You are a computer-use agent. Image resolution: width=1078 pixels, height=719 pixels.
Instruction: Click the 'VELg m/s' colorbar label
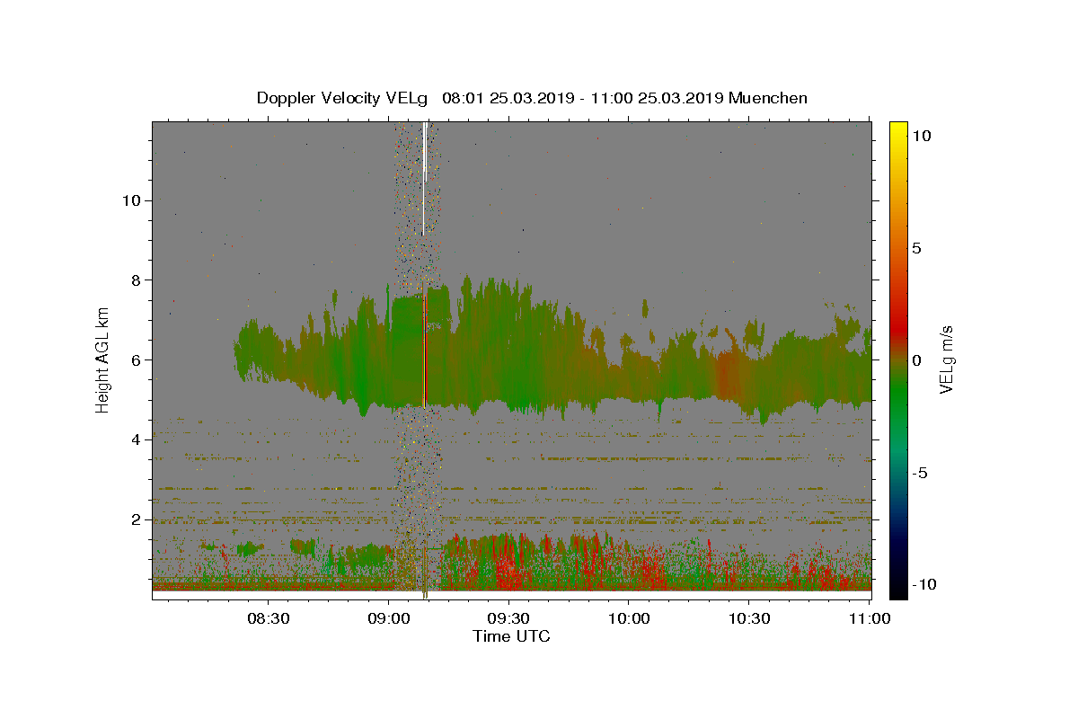point(946,359)
